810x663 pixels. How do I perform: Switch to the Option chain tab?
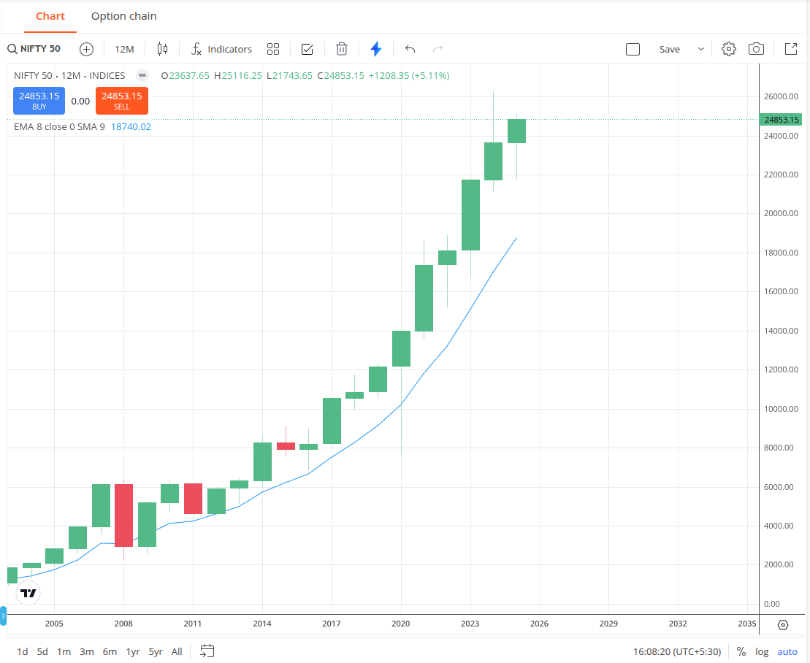point(124,16)
